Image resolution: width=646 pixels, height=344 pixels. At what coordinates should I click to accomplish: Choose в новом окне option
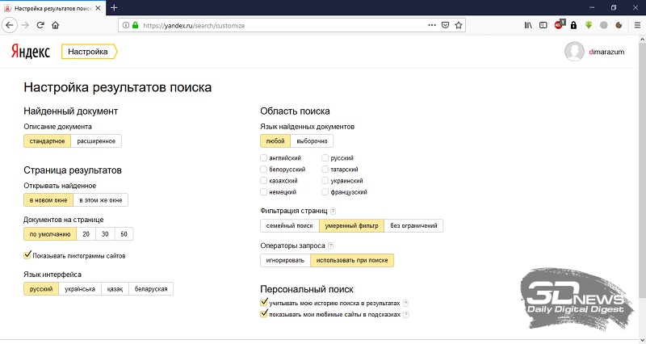coord(48,200)
